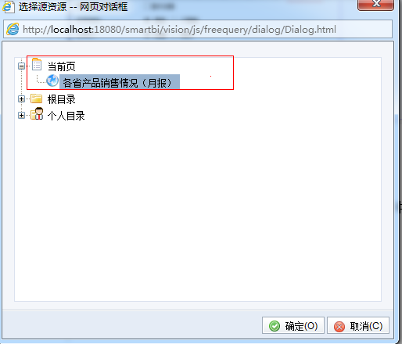Viewport: 402px width, 344px height.
Task: Collapse the 当前页 tree node
Action: point(22,66)
